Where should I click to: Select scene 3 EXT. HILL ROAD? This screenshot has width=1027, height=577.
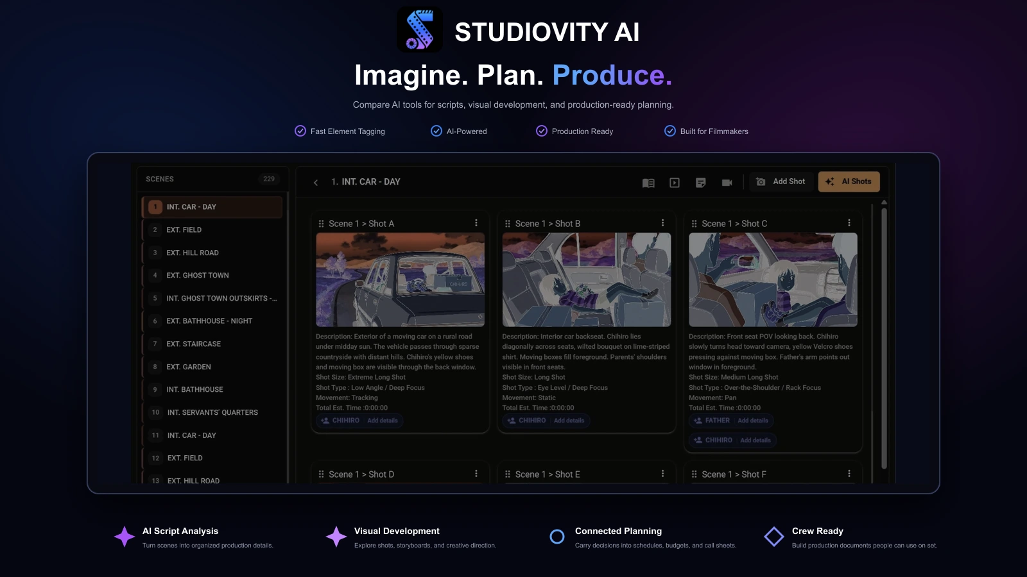[212, 253]
